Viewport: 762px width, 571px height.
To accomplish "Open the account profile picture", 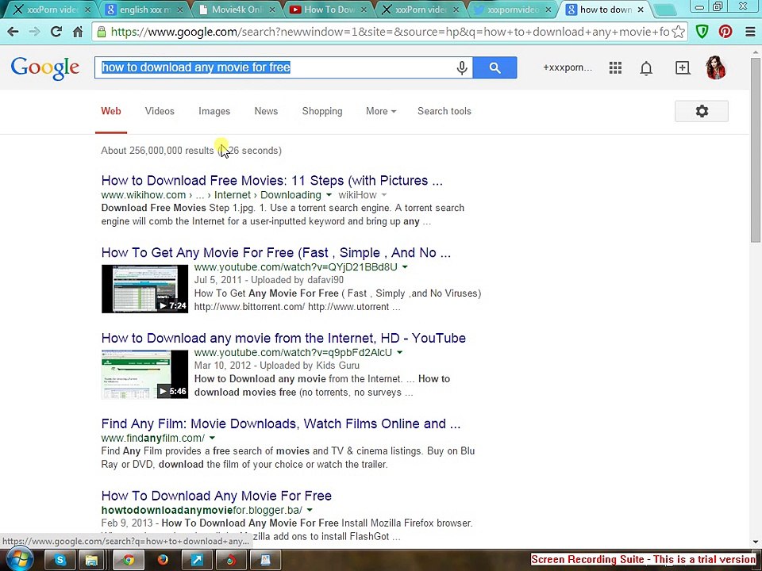I will 716,67.
